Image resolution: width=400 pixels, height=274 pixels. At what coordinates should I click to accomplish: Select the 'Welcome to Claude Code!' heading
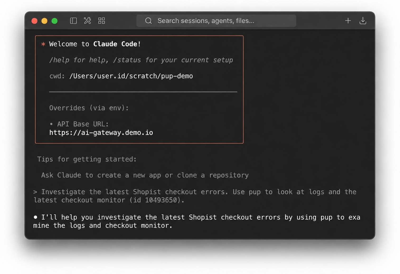coord(95,44)
